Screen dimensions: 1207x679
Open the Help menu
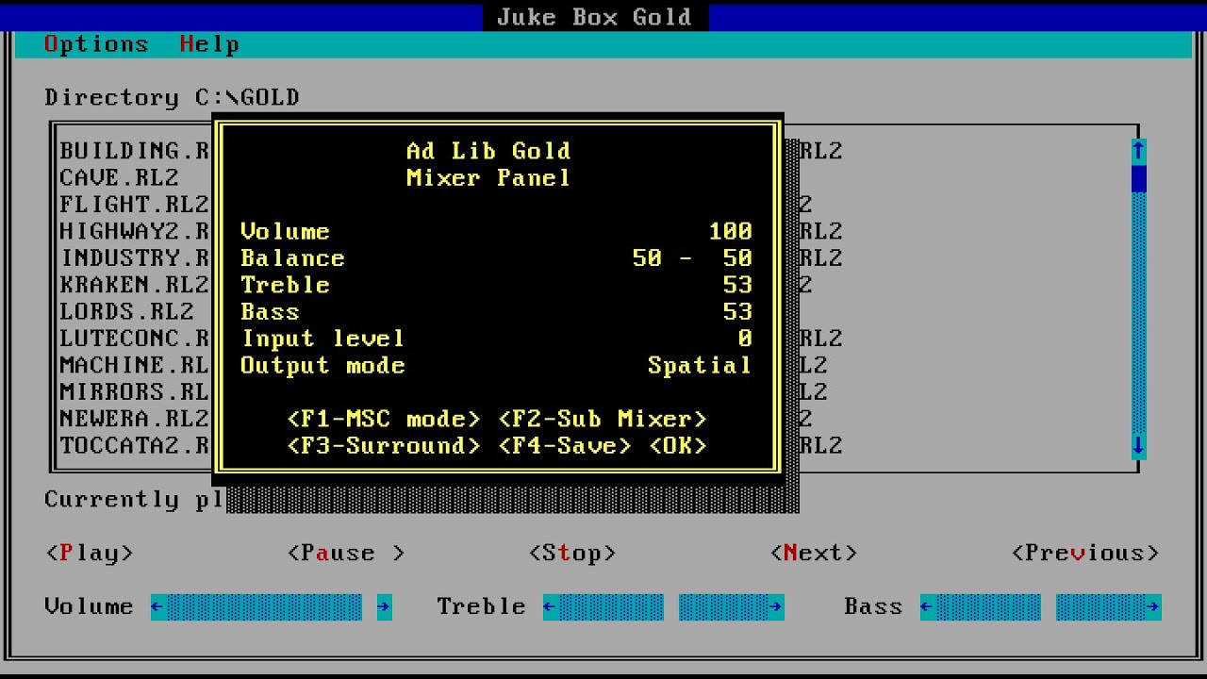point(209,44)
